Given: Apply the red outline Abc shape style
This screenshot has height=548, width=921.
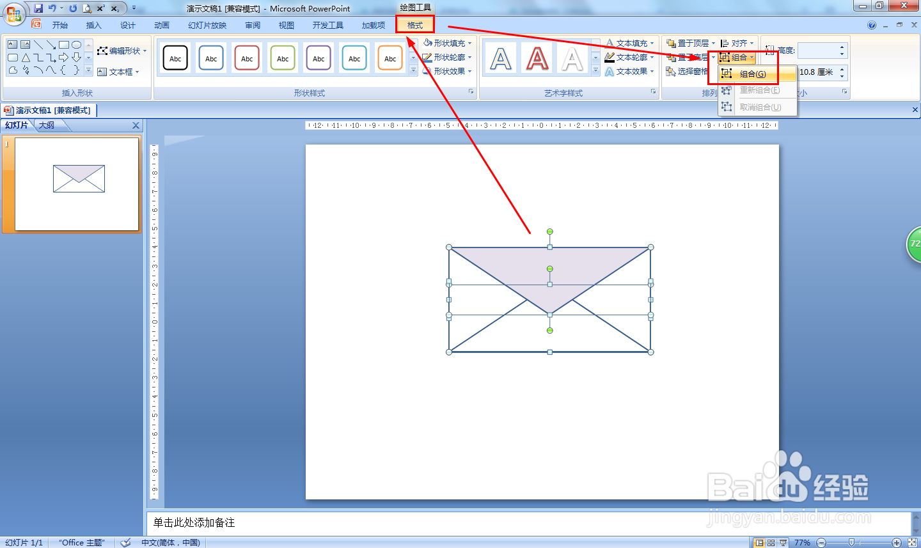Looking at the screenshot, I should tap(247, 58).
